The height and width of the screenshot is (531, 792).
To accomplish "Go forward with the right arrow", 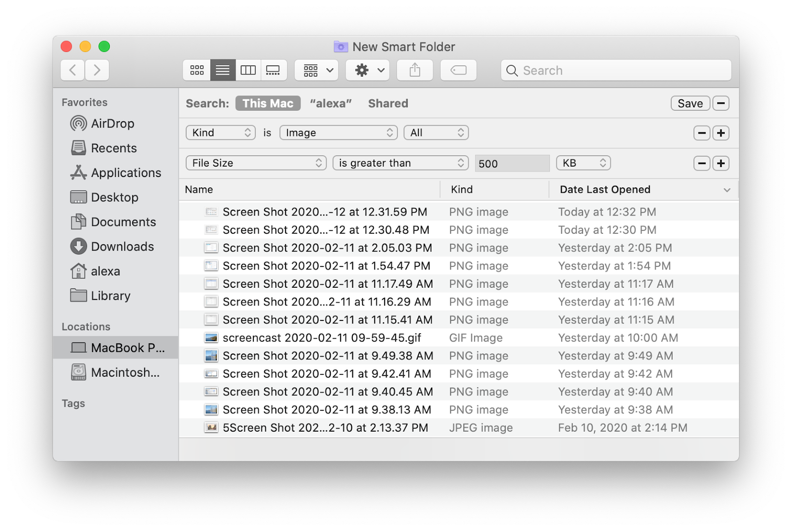I will 97,70.
